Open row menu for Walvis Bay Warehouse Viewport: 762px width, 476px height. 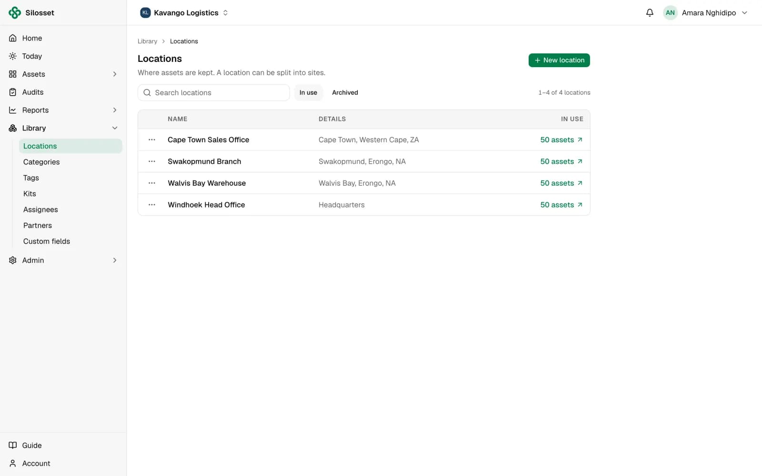(152, 183)
